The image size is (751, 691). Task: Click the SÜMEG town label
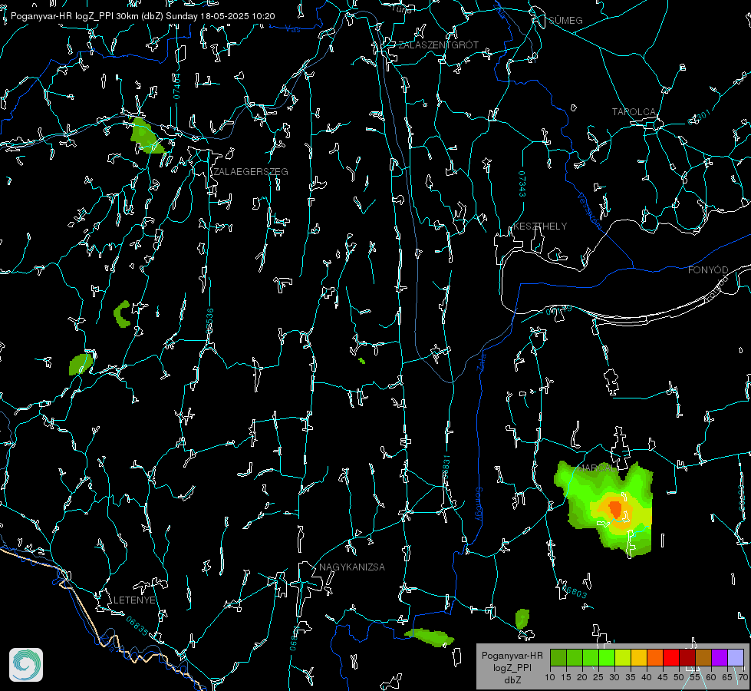(x=565, y=20)
